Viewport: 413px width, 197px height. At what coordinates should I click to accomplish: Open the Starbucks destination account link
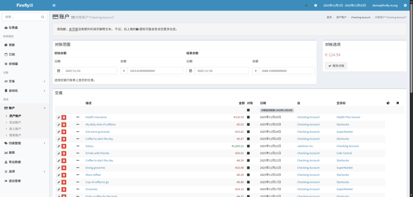point(342,125)
